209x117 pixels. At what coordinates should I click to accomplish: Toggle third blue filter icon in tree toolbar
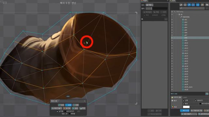point(198,5)
